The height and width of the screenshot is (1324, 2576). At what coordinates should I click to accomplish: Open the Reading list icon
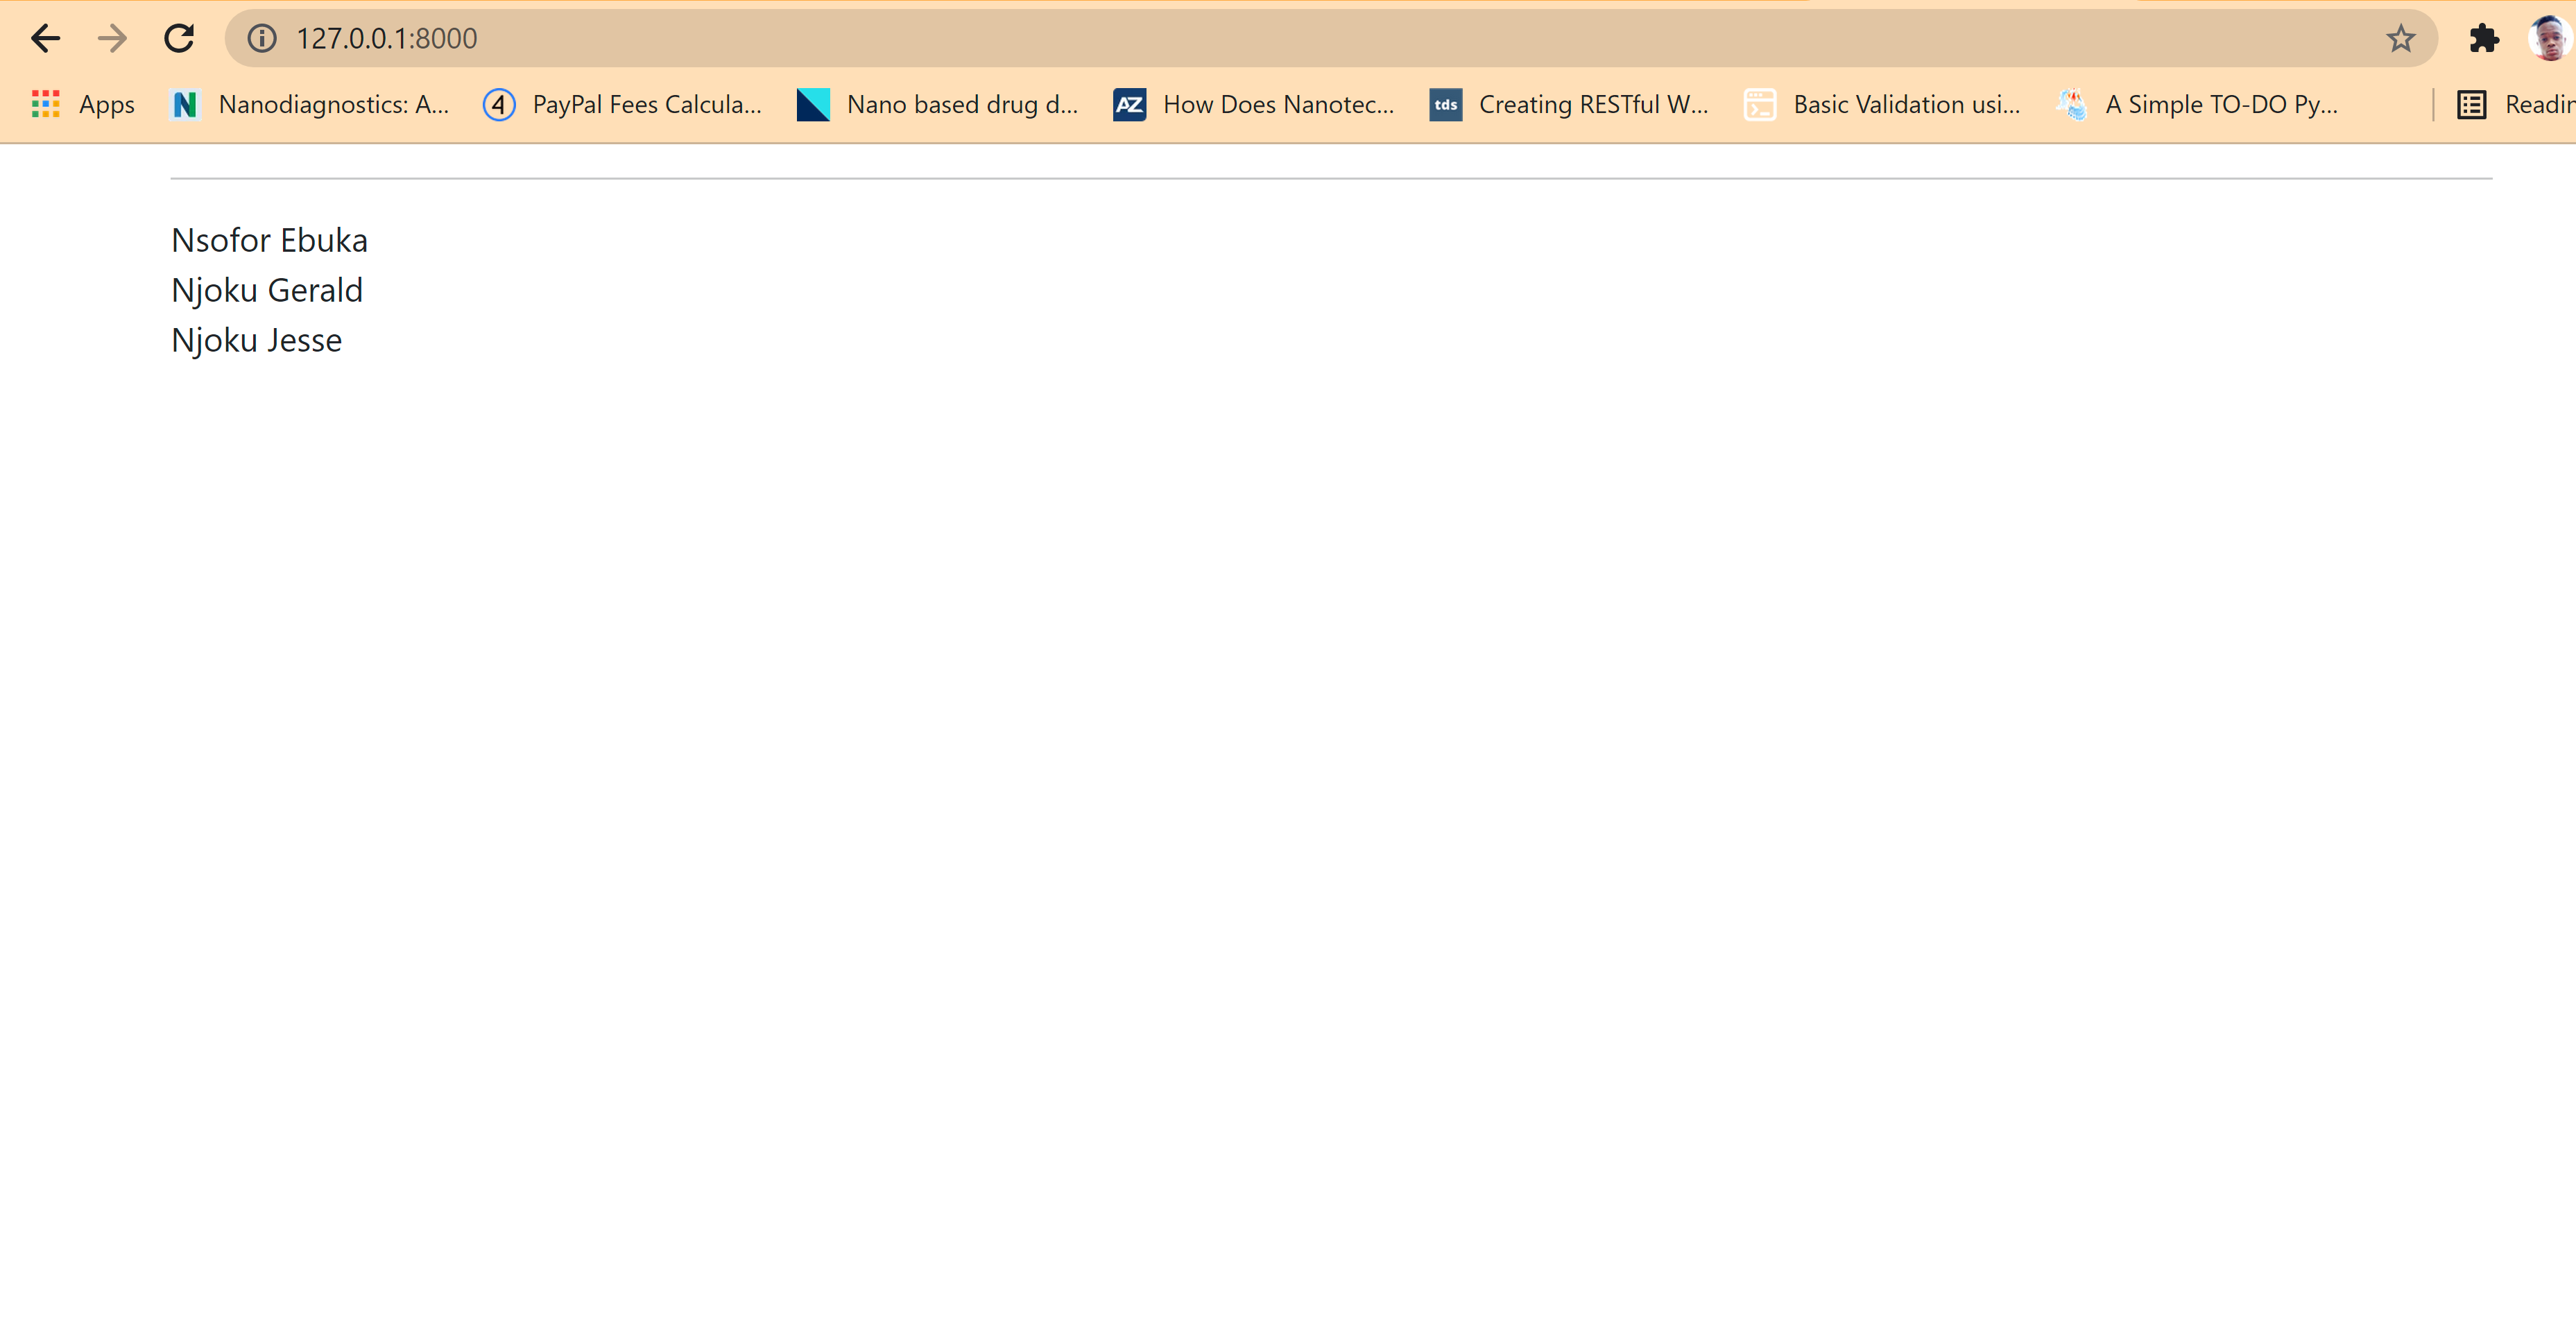coord(2472,104)
